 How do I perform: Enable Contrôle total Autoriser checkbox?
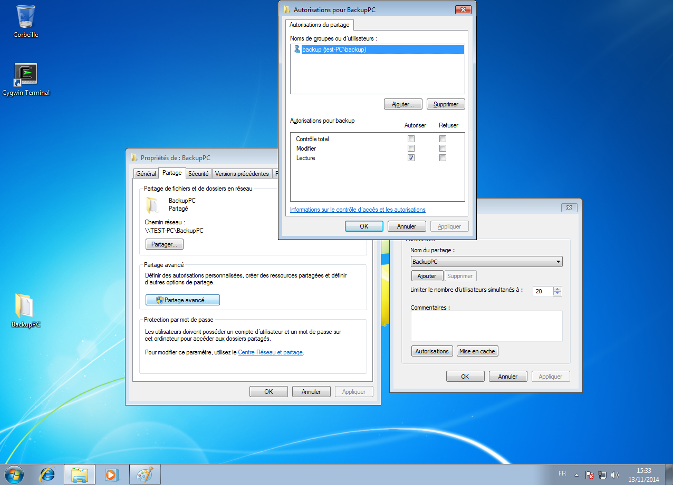click(411, 139)
